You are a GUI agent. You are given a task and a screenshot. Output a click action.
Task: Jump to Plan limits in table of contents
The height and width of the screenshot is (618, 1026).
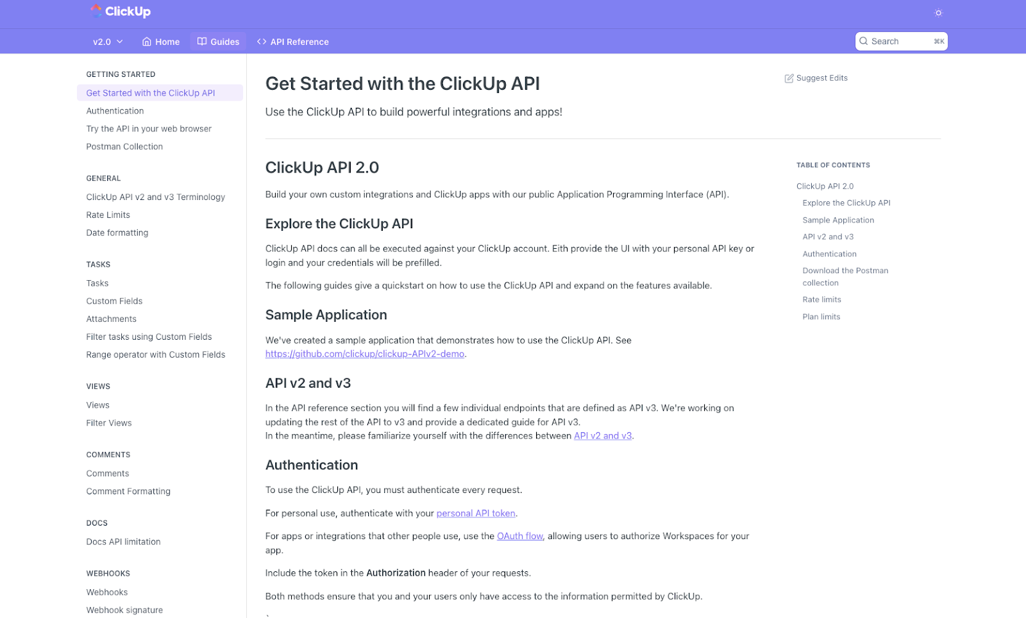(x=821, y=316)
